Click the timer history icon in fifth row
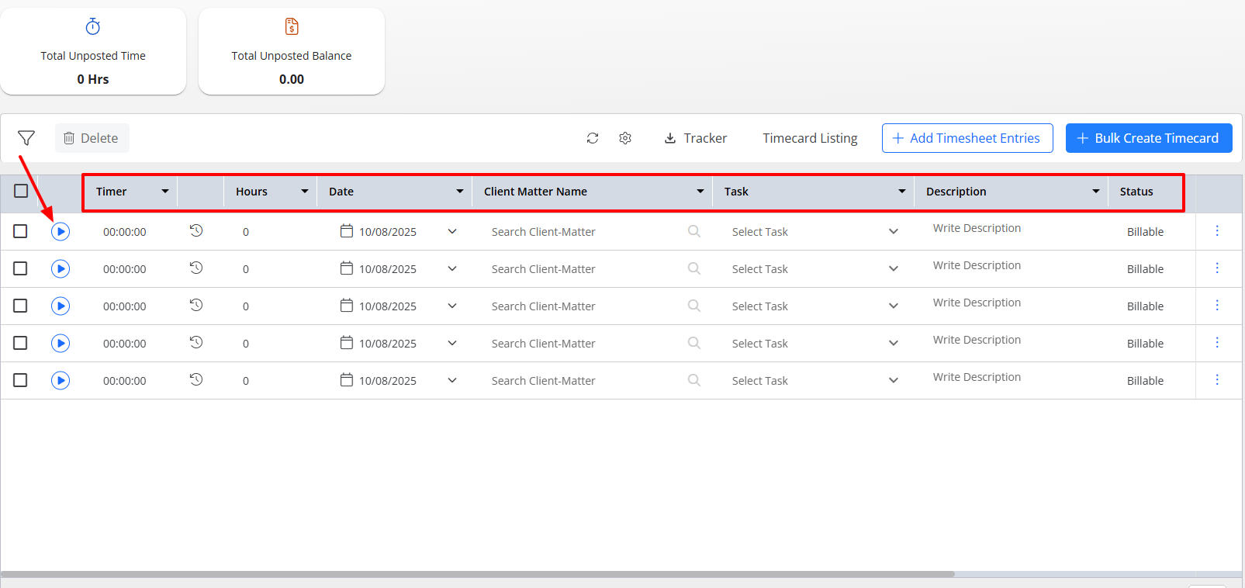This screenshot has width=1245, height=588. tap(196, 379)
